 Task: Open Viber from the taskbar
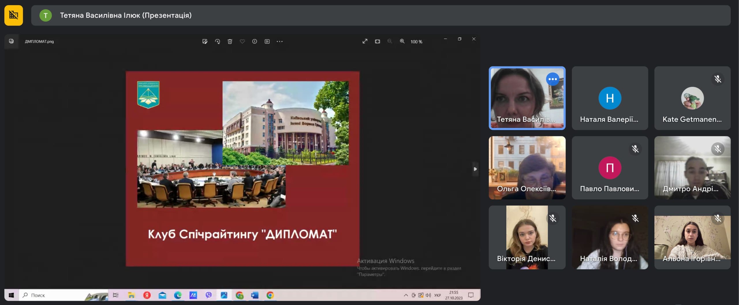click(x=208, y=295)
